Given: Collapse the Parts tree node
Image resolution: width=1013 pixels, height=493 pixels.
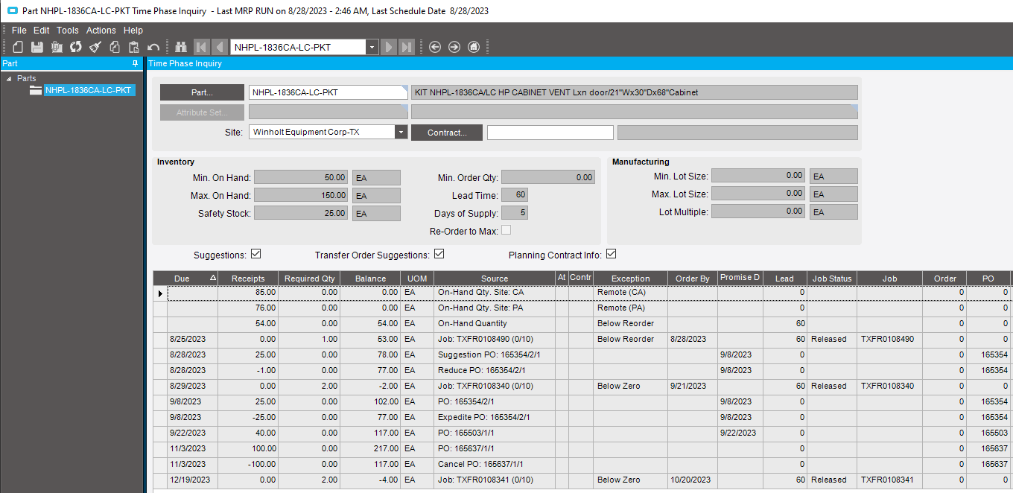Looking at the screenshot, I should 9,78.
